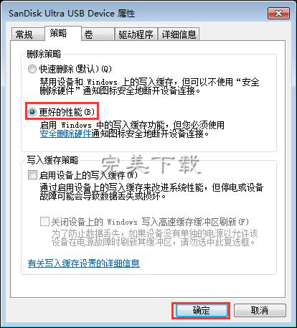Switch to the 常规 tab
The height and width of the screenshot is (328, 297).
point(28,34)
